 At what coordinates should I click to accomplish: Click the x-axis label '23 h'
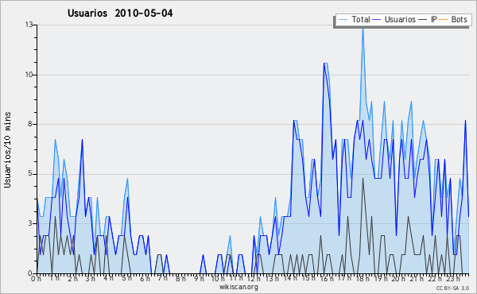coord(453,278)
